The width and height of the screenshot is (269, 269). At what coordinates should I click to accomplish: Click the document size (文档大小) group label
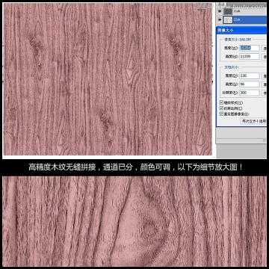coord(232,67)
